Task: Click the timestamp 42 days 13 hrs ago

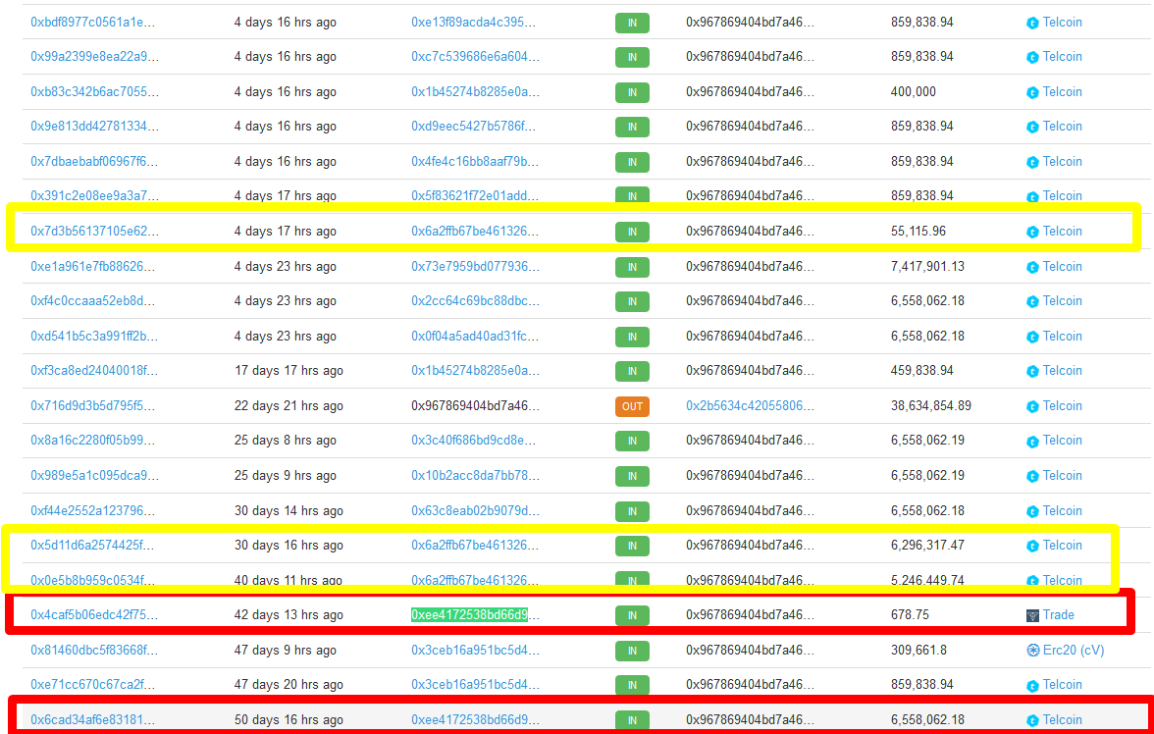Action: 288,614
